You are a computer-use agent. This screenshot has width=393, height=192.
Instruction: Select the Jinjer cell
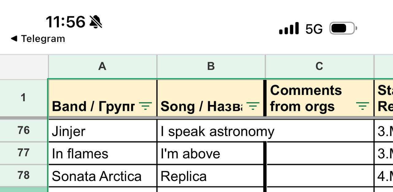(102, 131)
